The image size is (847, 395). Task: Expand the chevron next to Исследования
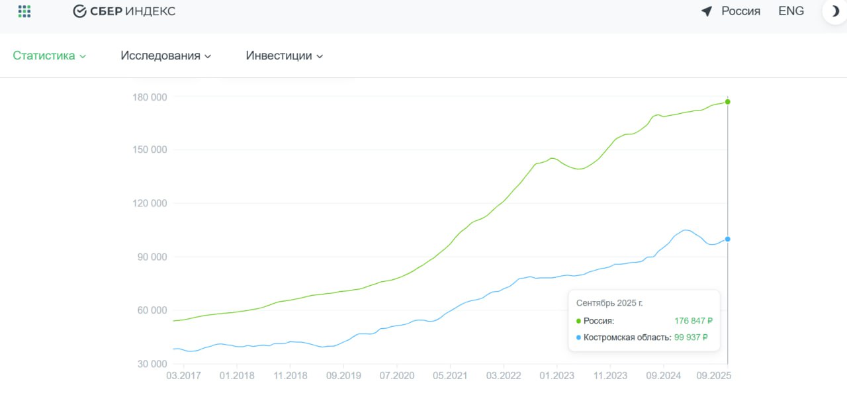208,56
